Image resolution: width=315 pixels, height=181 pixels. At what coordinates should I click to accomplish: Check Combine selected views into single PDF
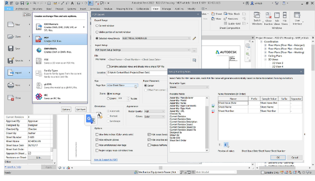point(108,66)
